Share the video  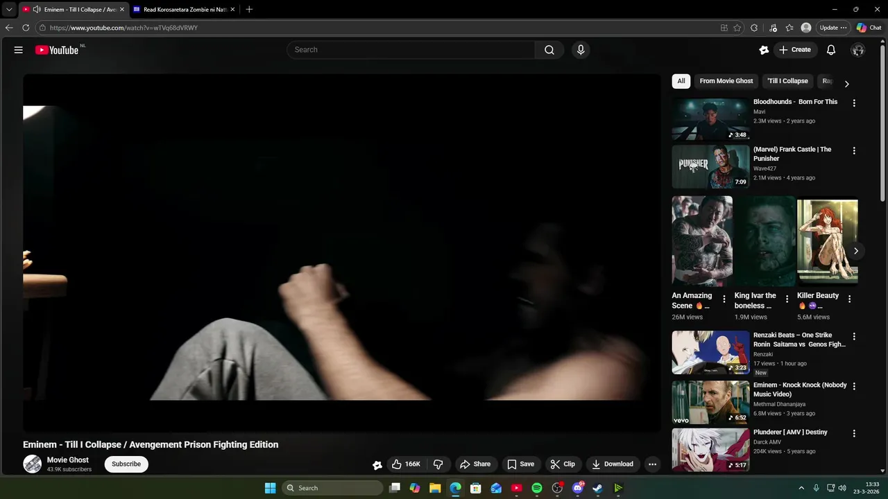point(475,464)
